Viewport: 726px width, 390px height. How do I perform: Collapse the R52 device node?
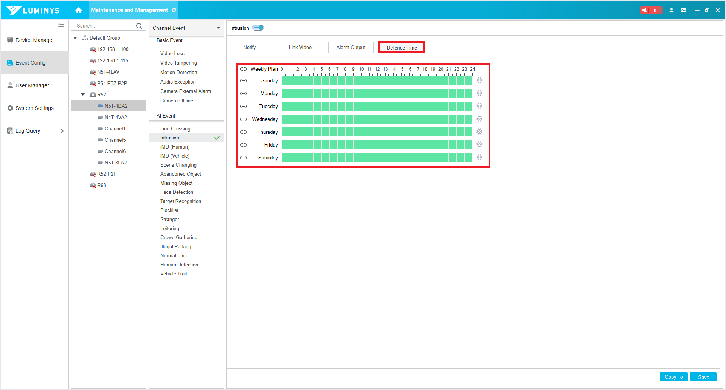point(83,94)
